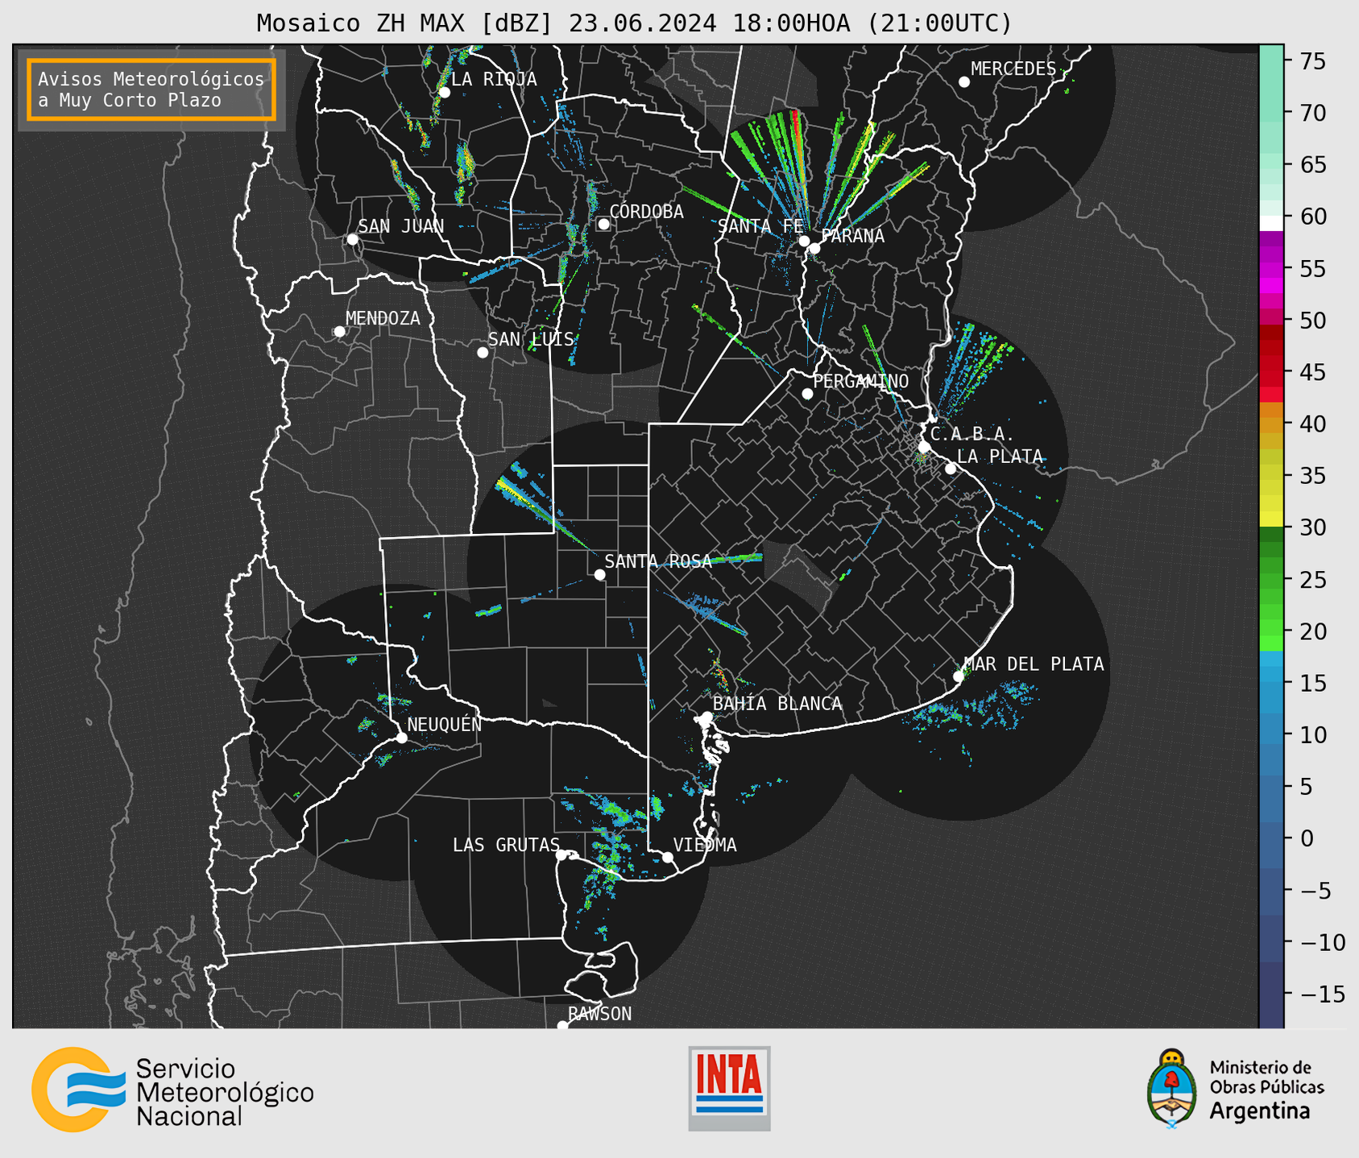
Task: Click the white 60 dBZ scale segment
Action: (1271, 223)
